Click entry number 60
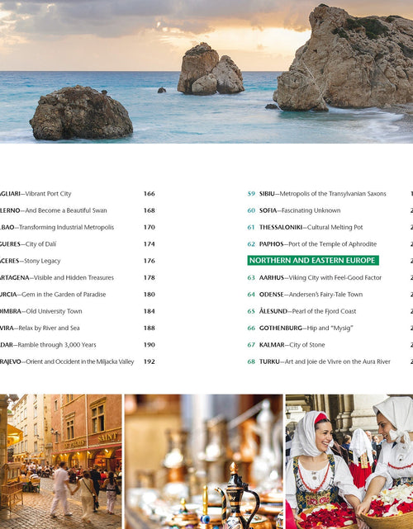This screenshot has width=413, height=529. coord(251,210)
